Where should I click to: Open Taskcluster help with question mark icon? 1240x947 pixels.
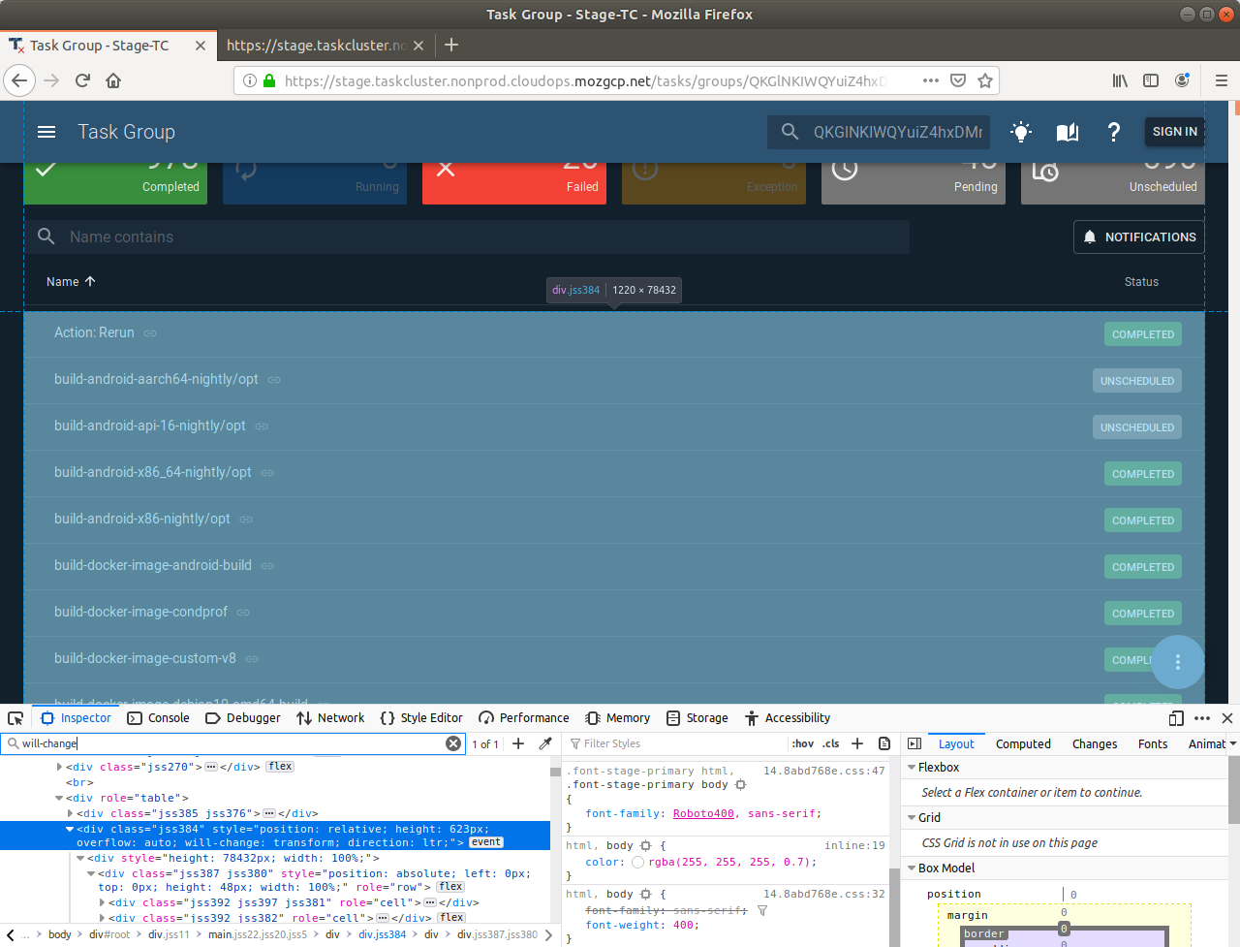(1113, 132)
